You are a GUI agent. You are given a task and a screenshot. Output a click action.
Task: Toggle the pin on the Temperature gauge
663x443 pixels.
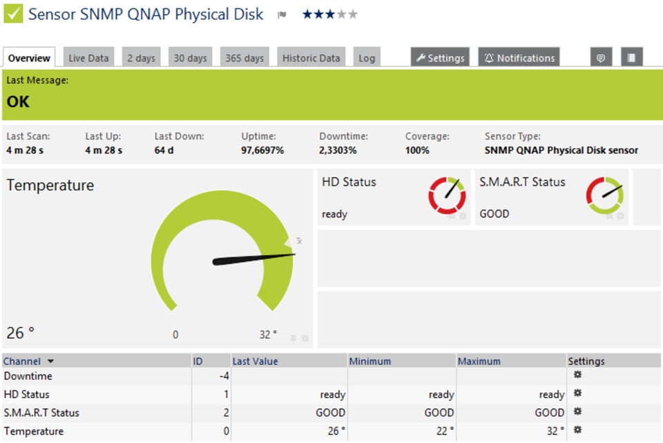pos(294,339)
